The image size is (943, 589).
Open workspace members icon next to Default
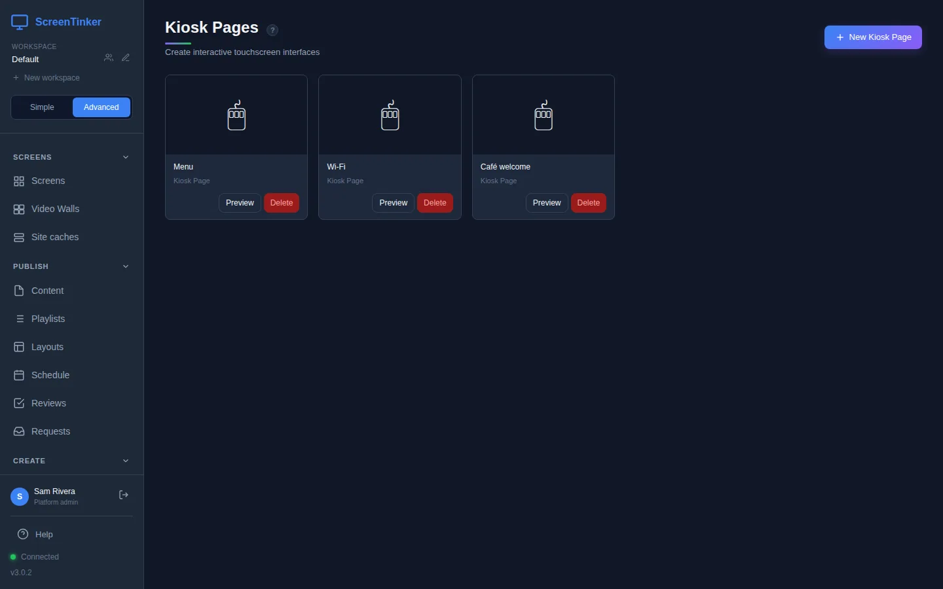[109, 58]
